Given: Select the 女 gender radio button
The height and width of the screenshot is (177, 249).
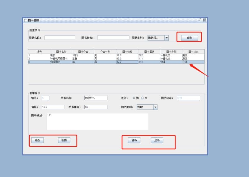Looking at the screenshot, I should point(143,98).
